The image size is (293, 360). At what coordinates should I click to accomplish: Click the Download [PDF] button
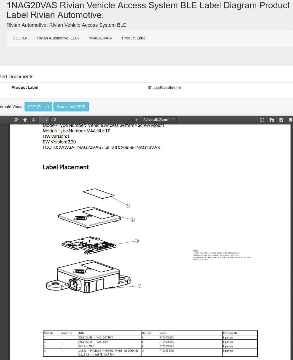(x=71, y=107)
